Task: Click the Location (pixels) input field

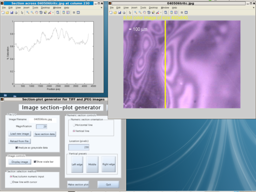Action: 79,147
